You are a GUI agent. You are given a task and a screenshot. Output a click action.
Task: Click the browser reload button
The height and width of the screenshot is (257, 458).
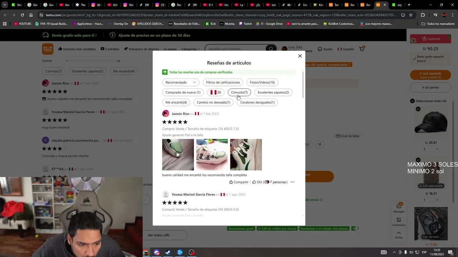pos(22,15)
